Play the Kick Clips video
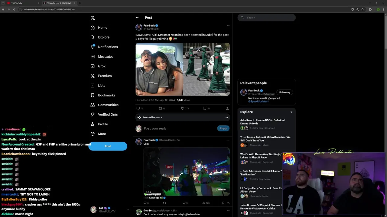 coord(187,171)
